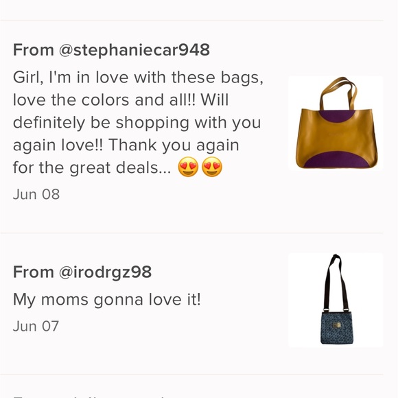Click "From" label before @stephaniecar948
The height and width of the screenshot is (398, 398).
coord(33,50)
